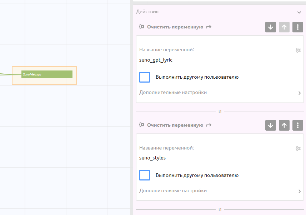306x215 pixels.
Task: Click the variable picker icon in the suno_gpt_lyric field
Action: (298, 50)
